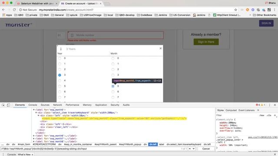Click the yellow warning count indicator
The height and width of the screenshot is (156, 278).
tap(263, 105)
